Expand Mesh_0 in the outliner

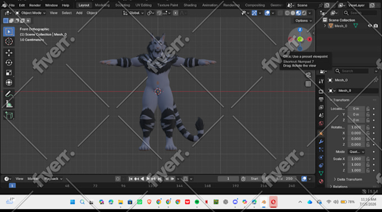(x=325, y=26)
